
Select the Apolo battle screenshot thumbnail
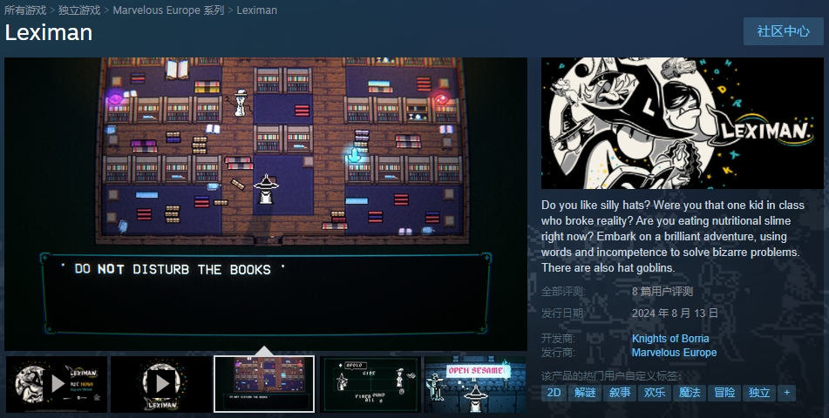[x=370, y=384]
